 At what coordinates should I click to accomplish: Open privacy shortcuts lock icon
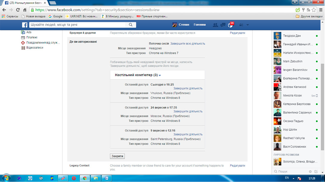(241, 25)
